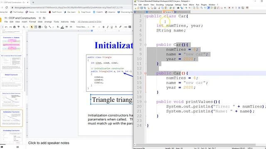Collapse the constructor fold marker on line 7

(145, 45)
